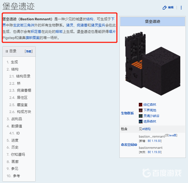Open the 命名空间ID label link

point(129,145)
